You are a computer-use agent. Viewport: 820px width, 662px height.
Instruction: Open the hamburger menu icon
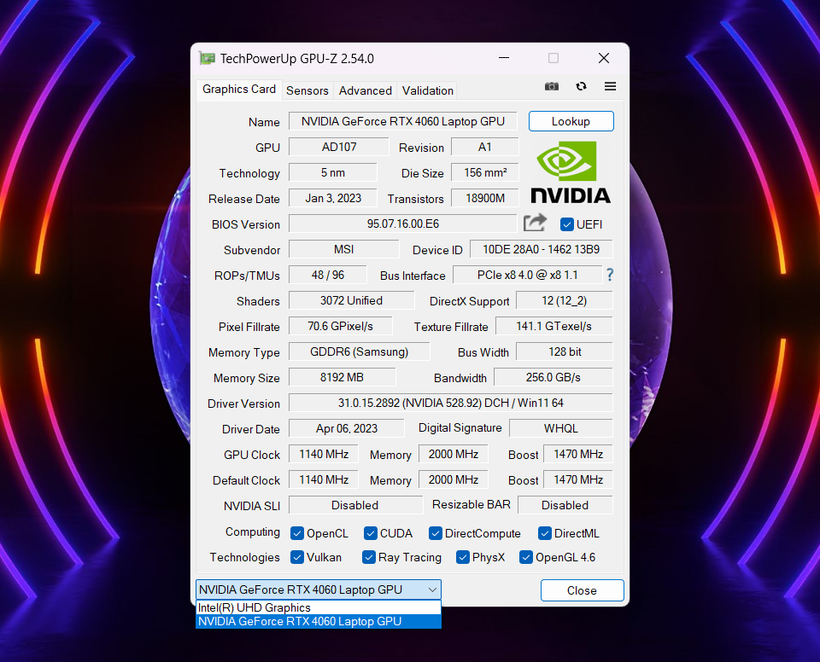point(610,87)
